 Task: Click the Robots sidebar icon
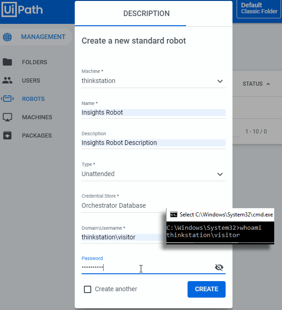point(7,99)
